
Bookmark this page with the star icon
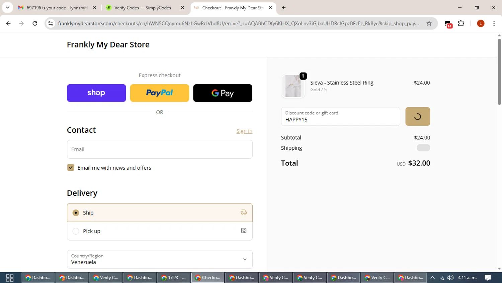429,23
